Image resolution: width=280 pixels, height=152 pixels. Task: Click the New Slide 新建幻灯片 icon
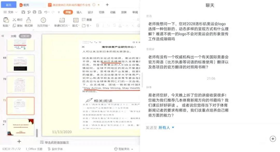[x=62, y=20]
